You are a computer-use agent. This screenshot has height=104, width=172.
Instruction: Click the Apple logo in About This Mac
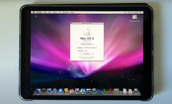click(87, 32)
